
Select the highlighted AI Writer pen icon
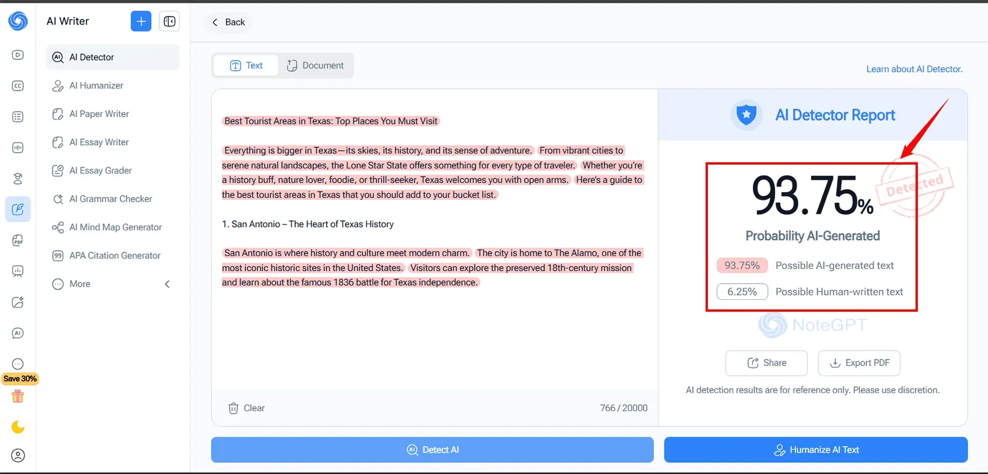18,209
